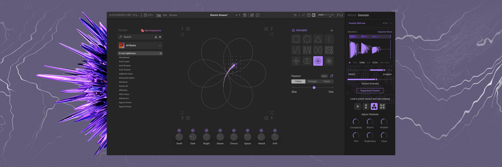The width and height of the screenshot is (502, 167).
Task: Remove the Tectonic Shift.wav file with X
Action: pyautogui.click(x=391, y=23)
